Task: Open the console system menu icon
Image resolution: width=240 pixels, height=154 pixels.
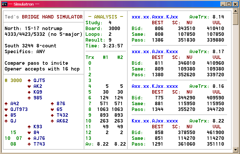Action: (4, 4)
